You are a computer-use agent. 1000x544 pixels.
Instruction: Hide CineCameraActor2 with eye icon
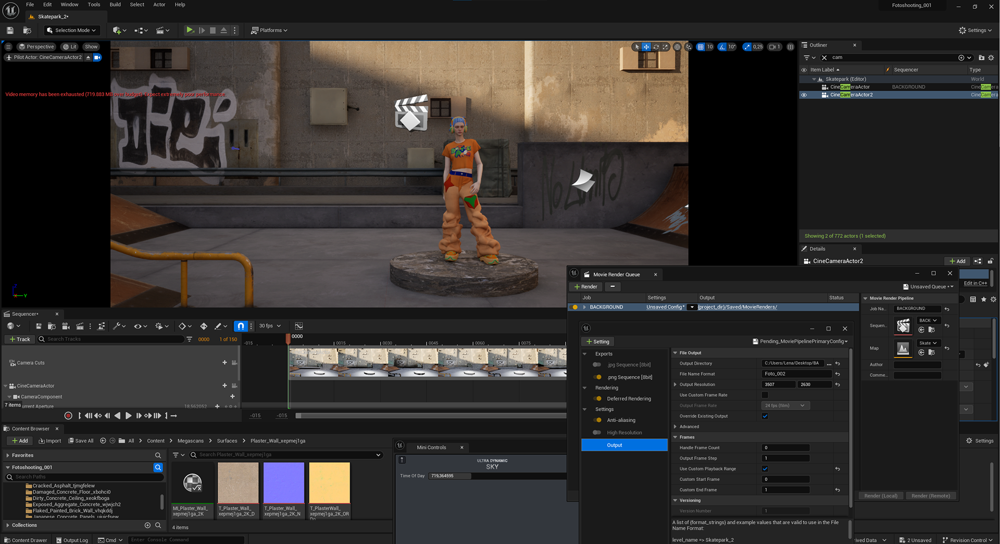point(804,95)
